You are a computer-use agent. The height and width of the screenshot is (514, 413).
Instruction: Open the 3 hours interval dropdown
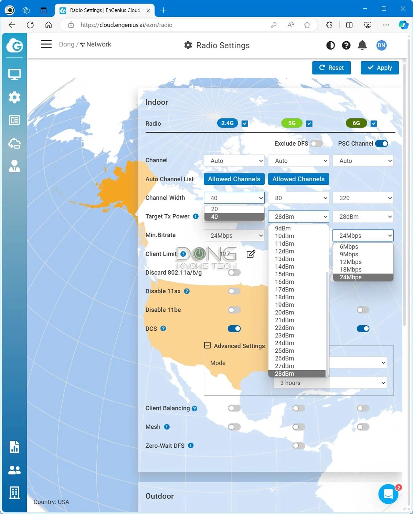coord(330,383)
